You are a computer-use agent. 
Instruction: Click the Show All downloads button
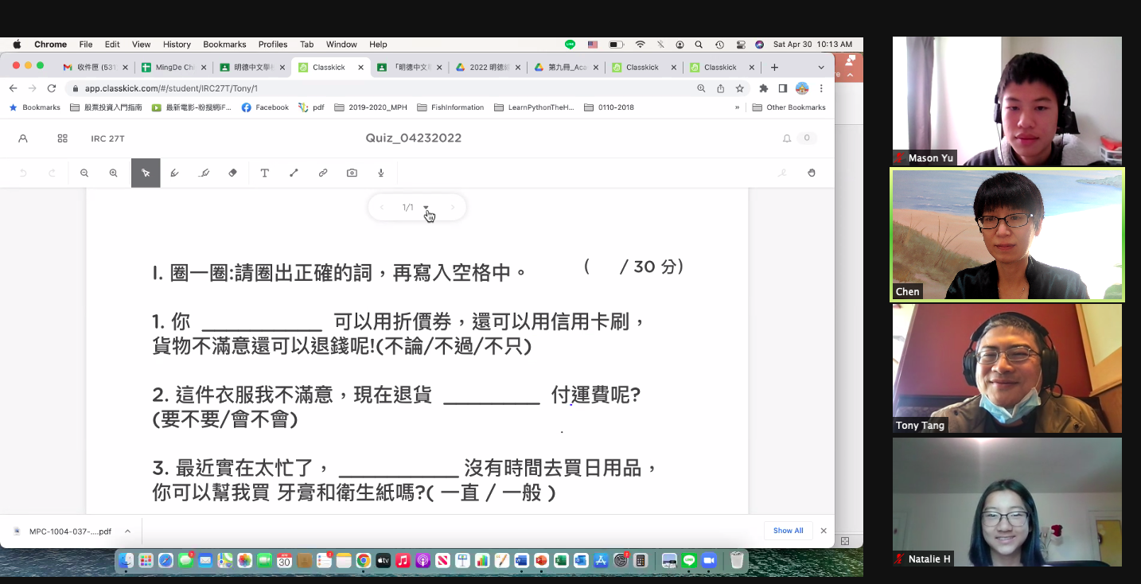pyautogui.click(x=788, y=531)
